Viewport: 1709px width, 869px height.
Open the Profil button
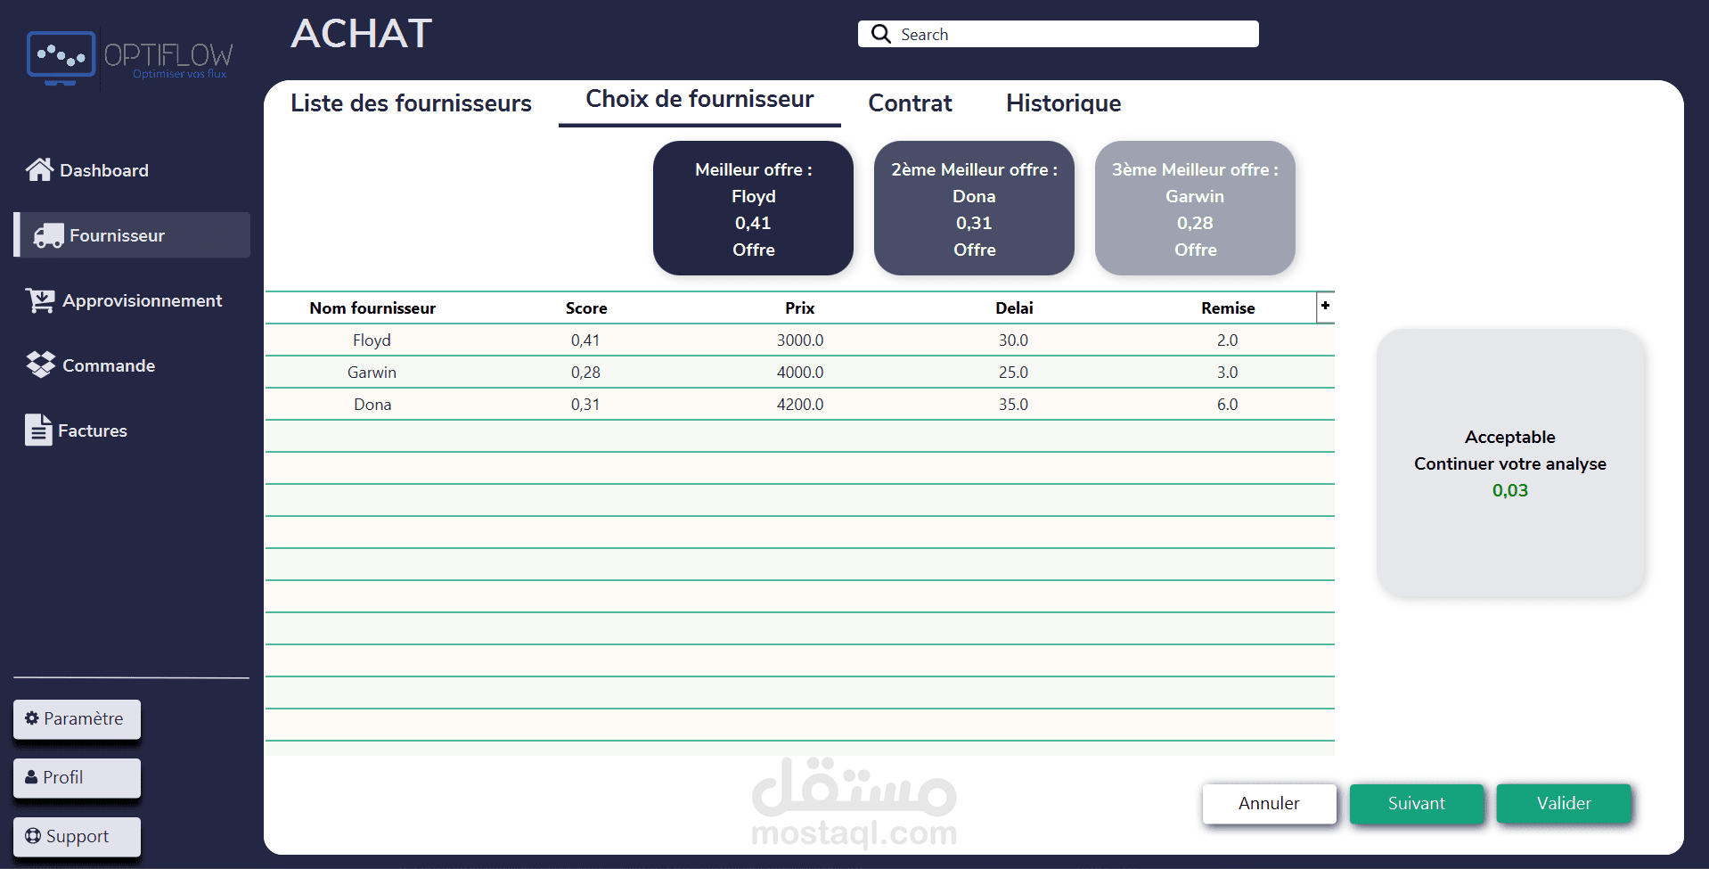click(x=77, y=777)
